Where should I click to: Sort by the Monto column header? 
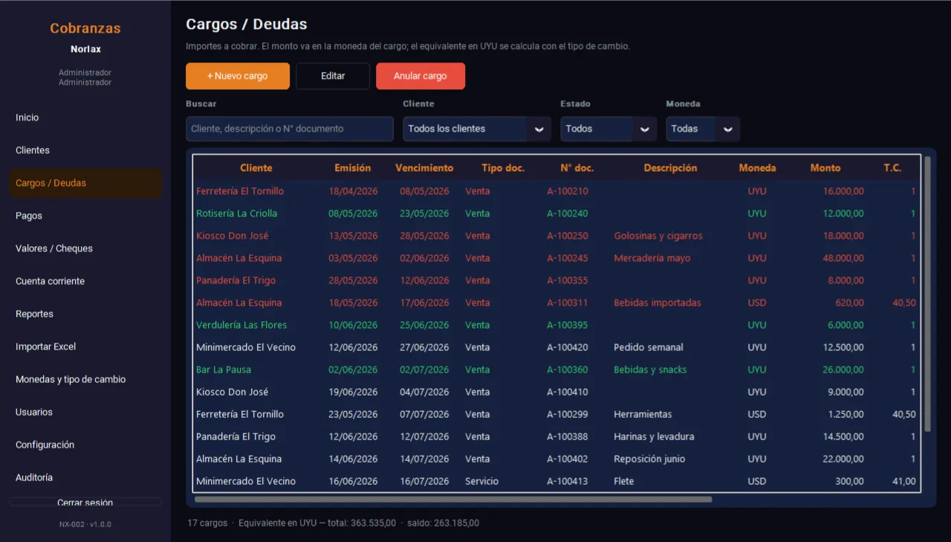pos(825,168)
